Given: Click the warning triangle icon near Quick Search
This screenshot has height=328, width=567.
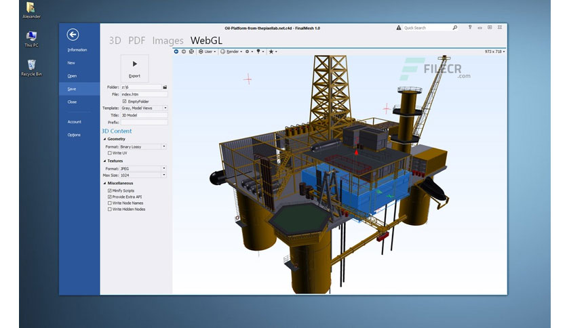Looking at the screenshot, I should coord(399,28).
